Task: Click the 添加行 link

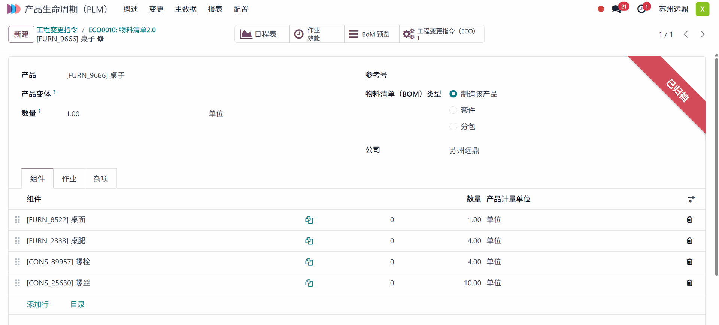Action: 37,304
